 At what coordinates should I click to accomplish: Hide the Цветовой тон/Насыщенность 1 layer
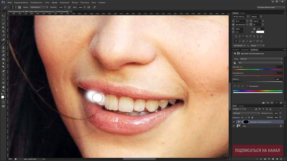point(234,122)
